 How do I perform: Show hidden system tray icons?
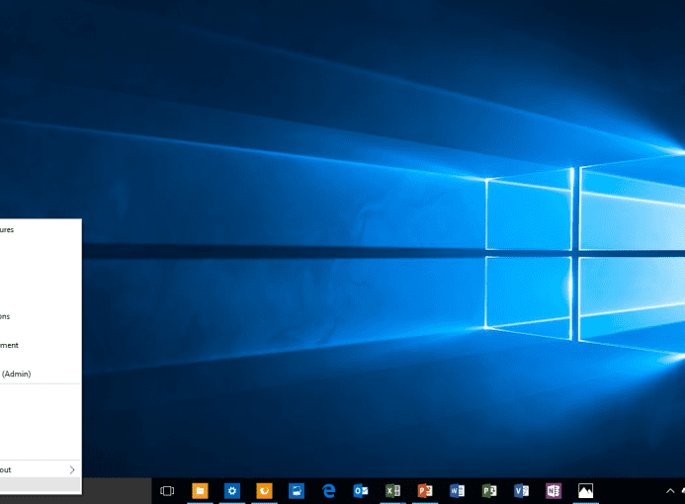click(x=670, y=491)
